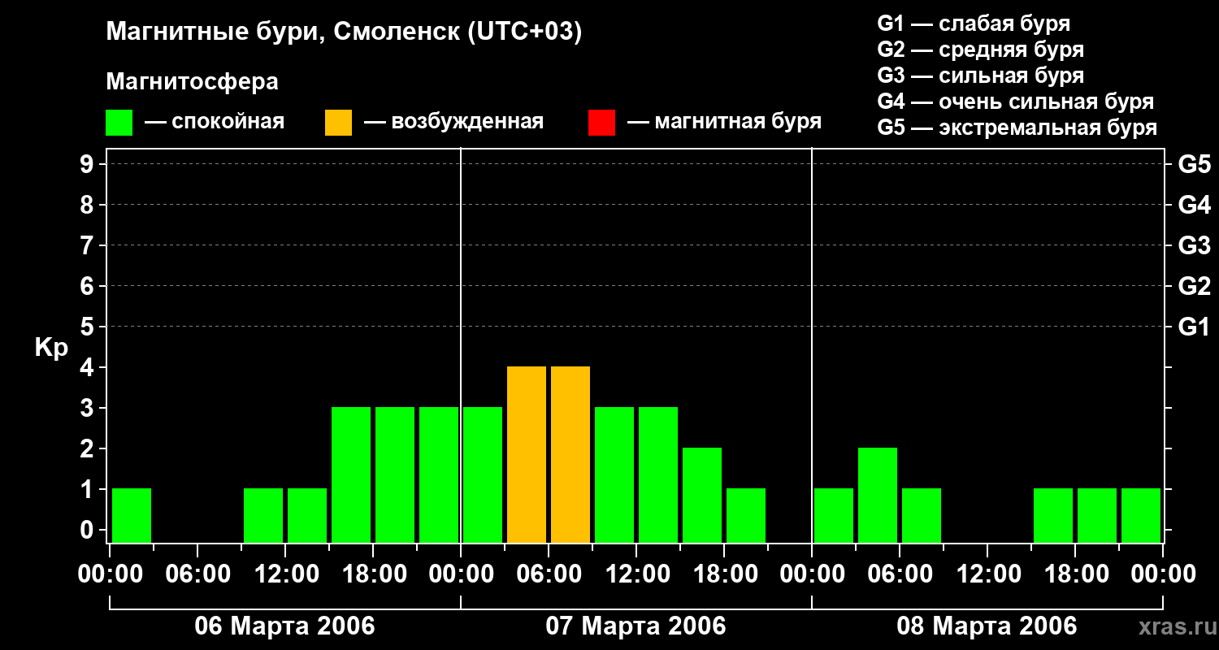Click the Kp 2 bar on 08 March
The width and height of the screenshot is (1219, 650).
tap(878, 496)
